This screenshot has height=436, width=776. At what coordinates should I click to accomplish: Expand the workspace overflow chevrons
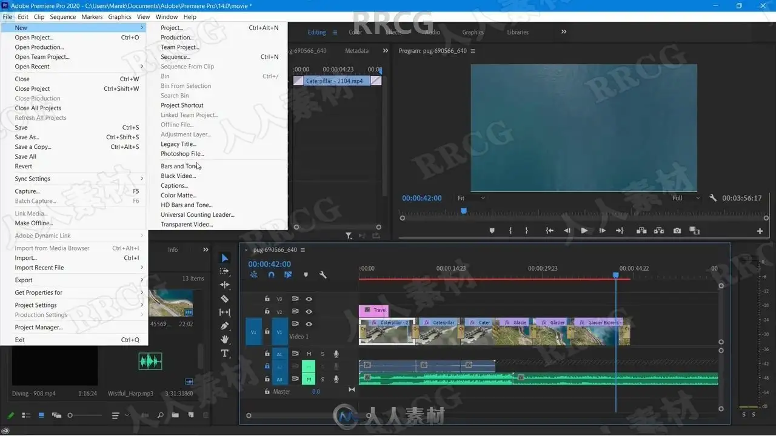(564, 32)
